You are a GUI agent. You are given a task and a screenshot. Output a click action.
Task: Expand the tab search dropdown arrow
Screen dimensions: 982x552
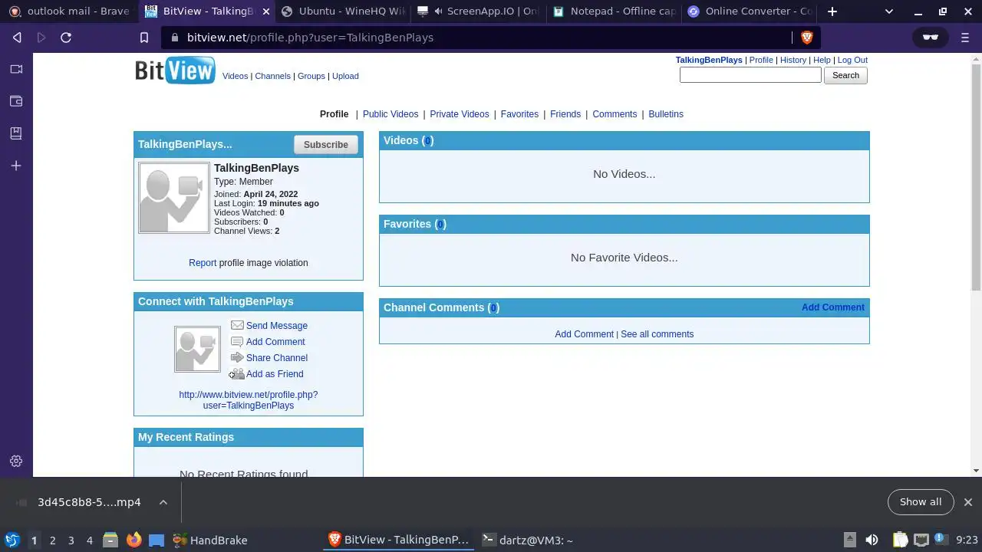point(889,11)
